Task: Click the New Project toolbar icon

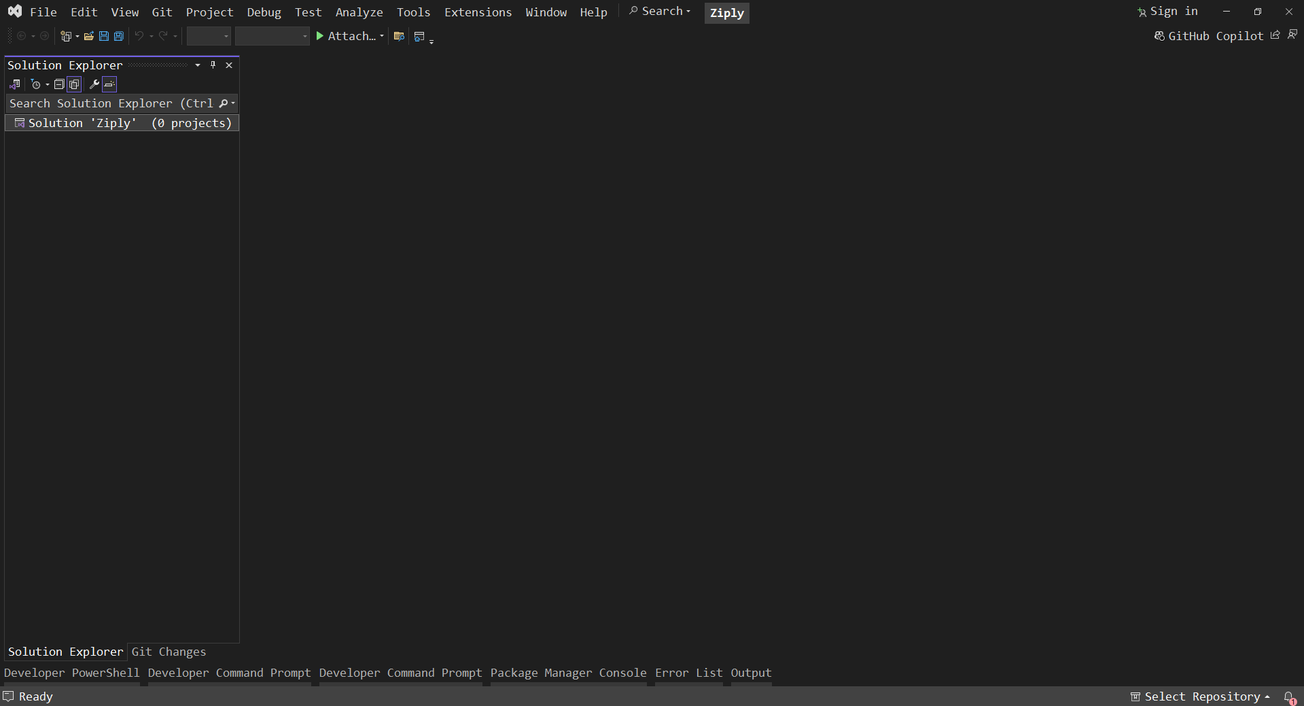Action: tap(66, 36)
